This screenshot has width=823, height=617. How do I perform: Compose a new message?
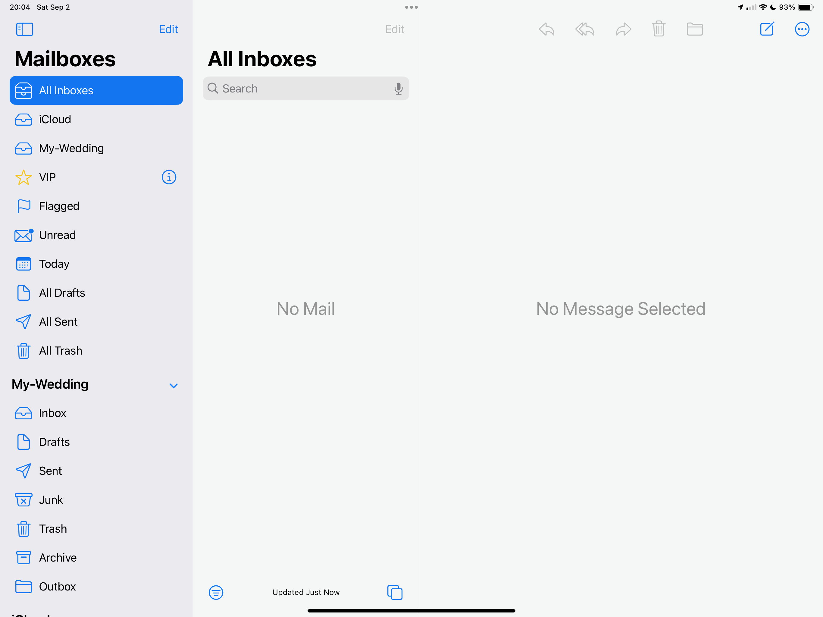767,29
